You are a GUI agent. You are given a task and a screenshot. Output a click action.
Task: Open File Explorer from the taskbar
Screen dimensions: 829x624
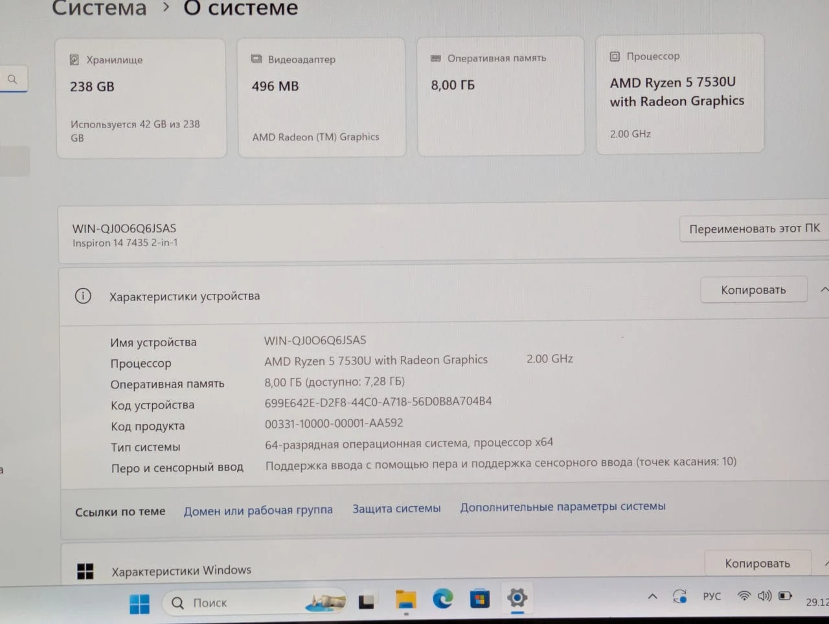406,600
